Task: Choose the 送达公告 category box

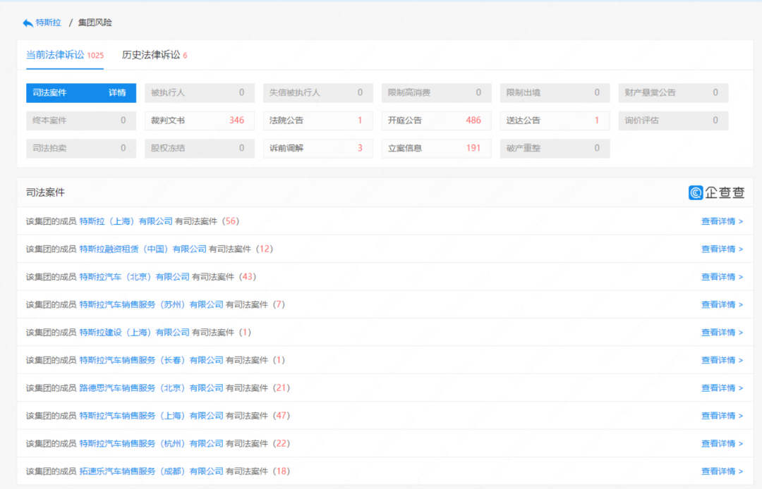Action: pyautogui.click(x=555, y=120)
